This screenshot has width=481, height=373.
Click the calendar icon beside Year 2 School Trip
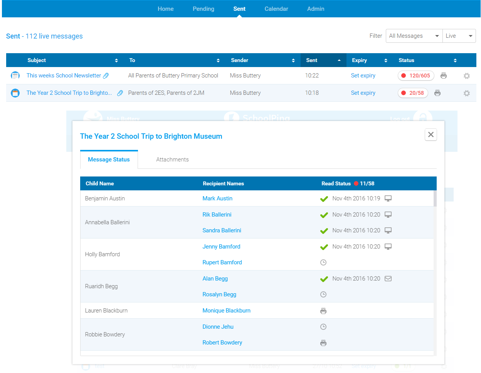pyautogui.click(x=15, y=93)
